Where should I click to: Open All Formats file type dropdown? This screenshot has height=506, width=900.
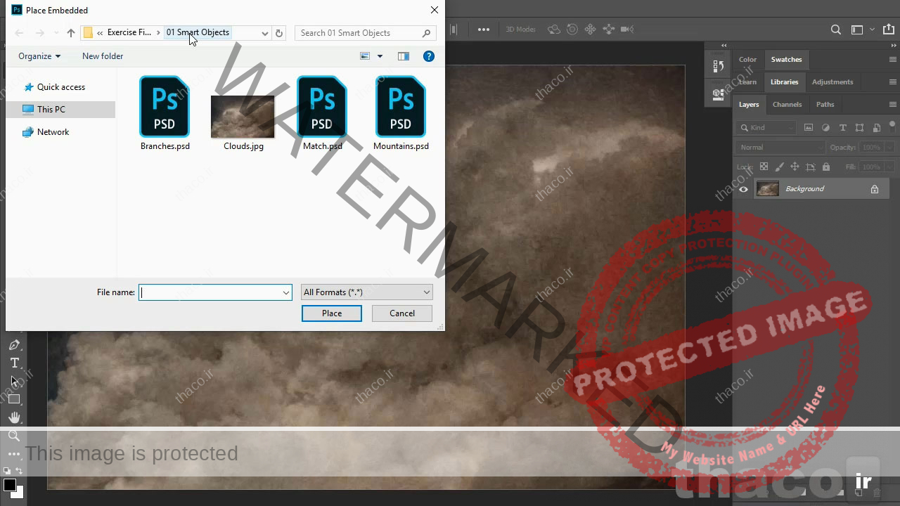click(366, 292)
